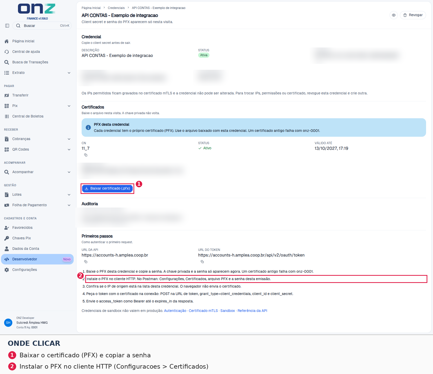Click the validity date 13/10/2027, 17:19
This screenshot has width=433, height=374.
[x=331, y=148]
